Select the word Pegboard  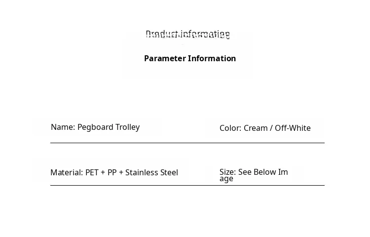click(x=95, y=127)
